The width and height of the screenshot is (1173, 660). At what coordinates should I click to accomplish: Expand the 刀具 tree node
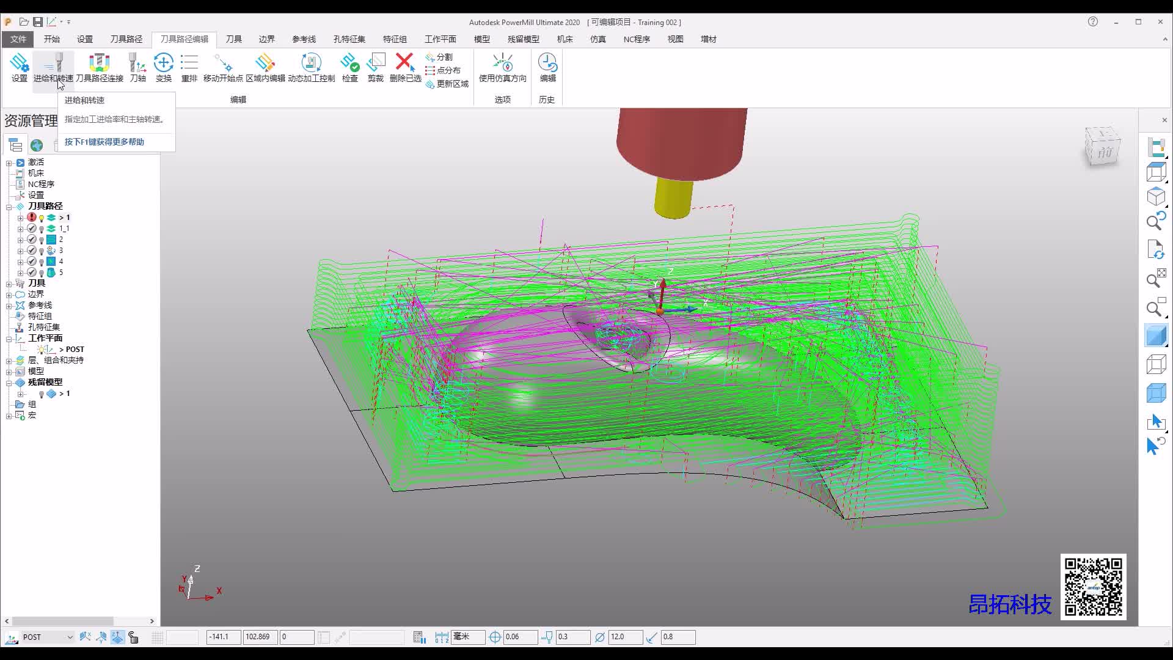click(x=9, y=284)
